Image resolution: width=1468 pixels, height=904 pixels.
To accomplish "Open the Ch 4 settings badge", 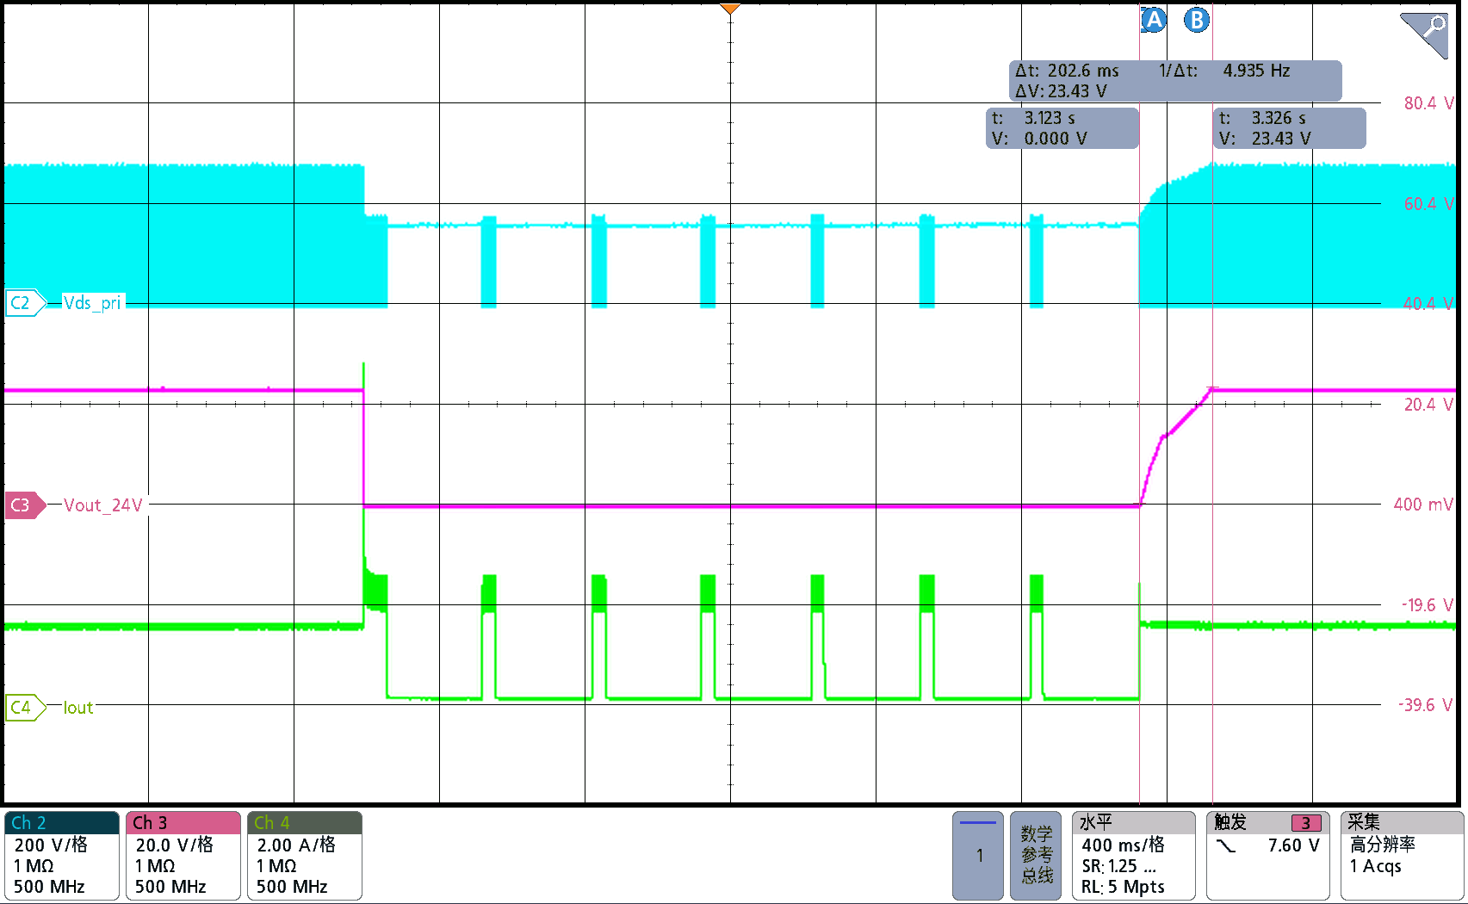I will (304, 856).
